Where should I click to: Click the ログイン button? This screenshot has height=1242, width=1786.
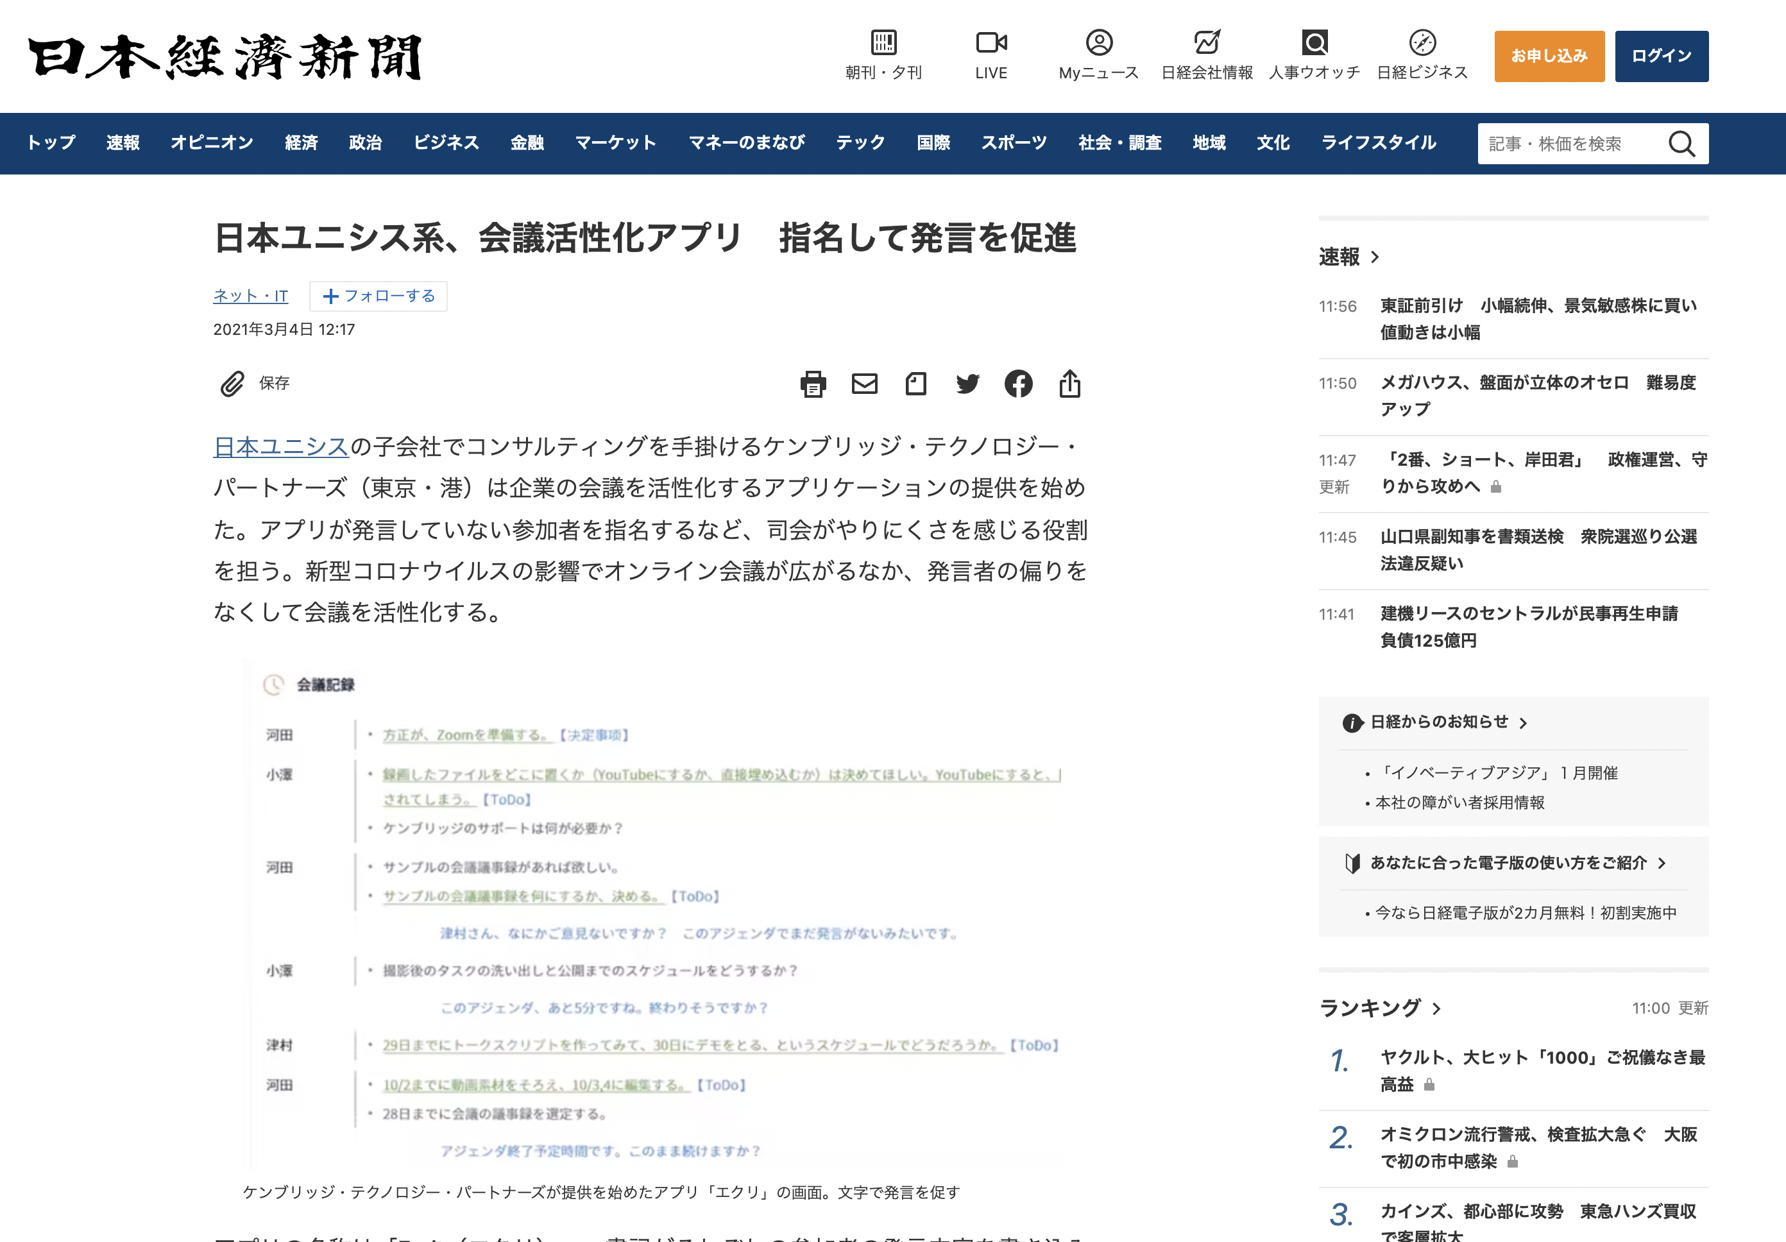pyautogui.click(x=1661, y=56)
